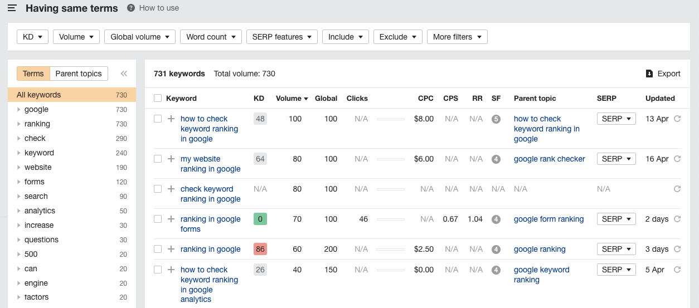699x308 pixels.
Task: Collapse the terms sidebar panel
Action: [x=124, y=74]
